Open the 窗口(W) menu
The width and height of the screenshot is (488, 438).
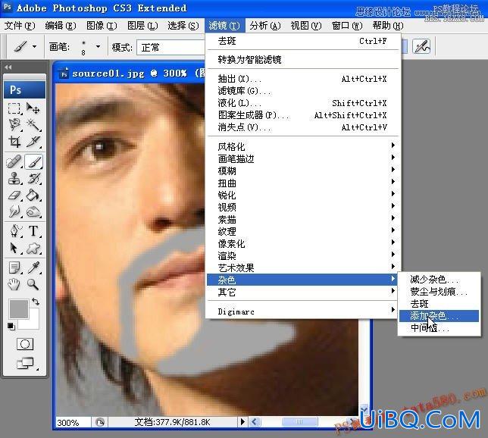(x=347, y=26)
